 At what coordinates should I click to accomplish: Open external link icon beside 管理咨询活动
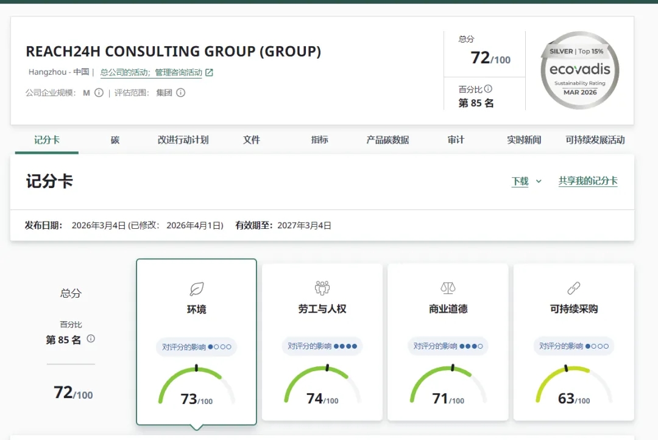209,72
